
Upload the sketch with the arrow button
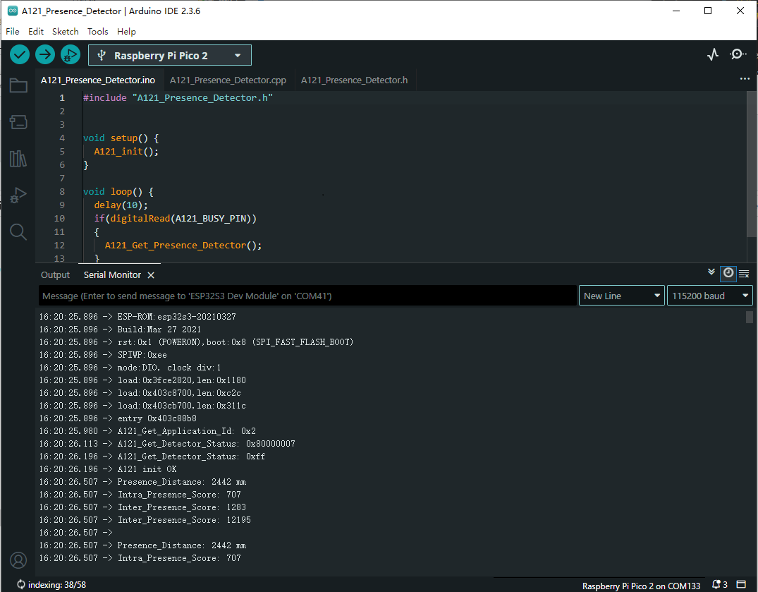(45, 54)
